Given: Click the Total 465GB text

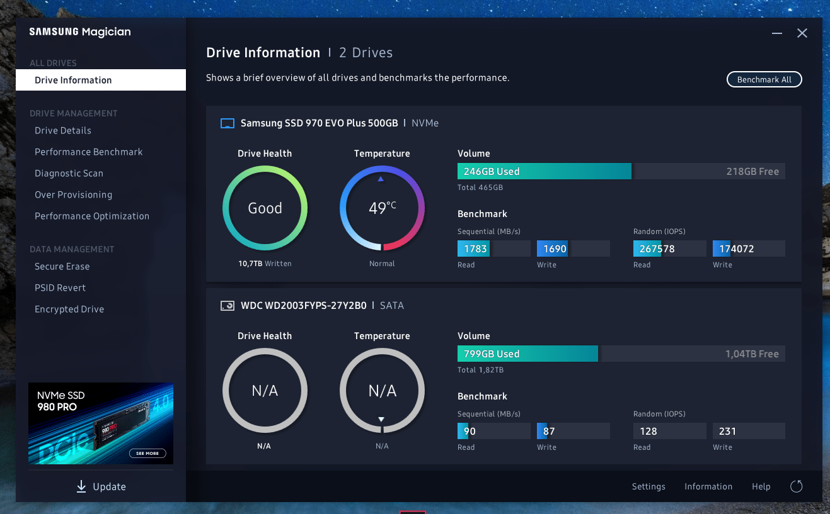Looking at the screenshot, I should [480, 187].
